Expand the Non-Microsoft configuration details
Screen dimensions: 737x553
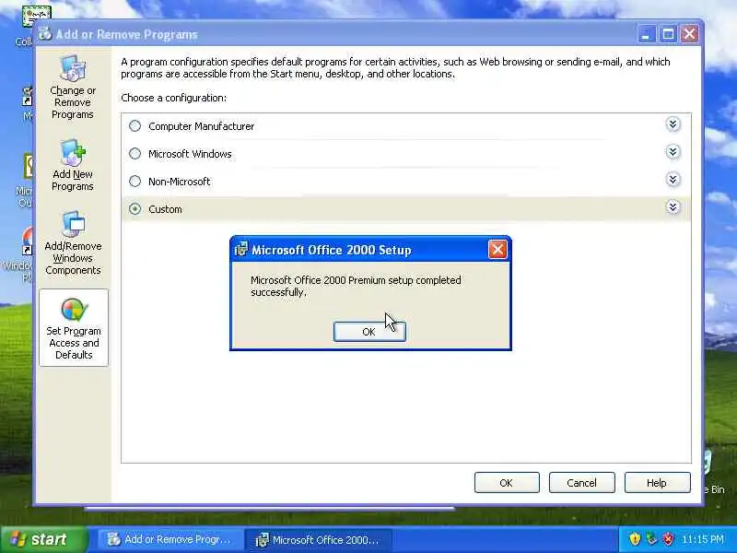pos(673,180)
